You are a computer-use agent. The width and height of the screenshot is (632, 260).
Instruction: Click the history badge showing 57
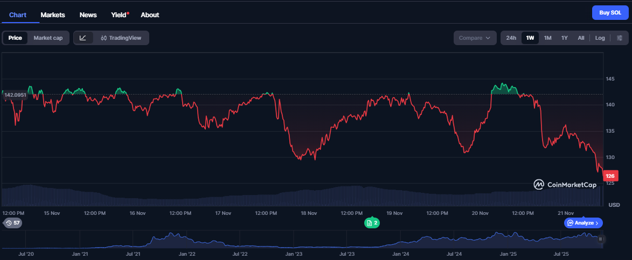[x=12, y=222]
